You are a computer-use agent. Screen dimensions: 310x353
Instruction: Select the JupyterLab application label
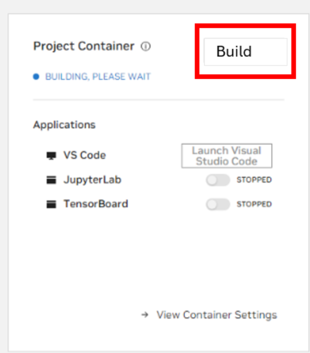pyautogui.click(x=92, y=180)
